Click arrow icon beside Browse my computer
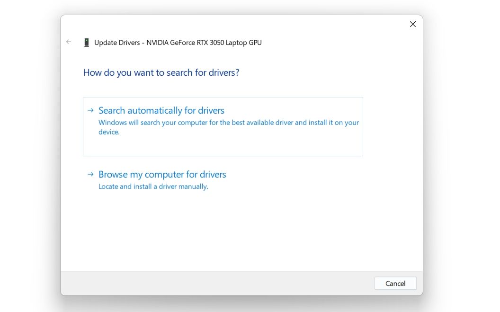 [x=90, y=174]
